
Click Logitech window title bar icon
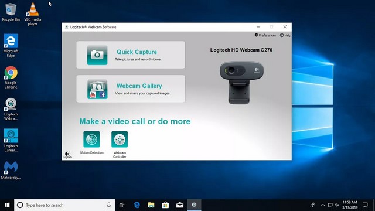click(x=66, y=27)
